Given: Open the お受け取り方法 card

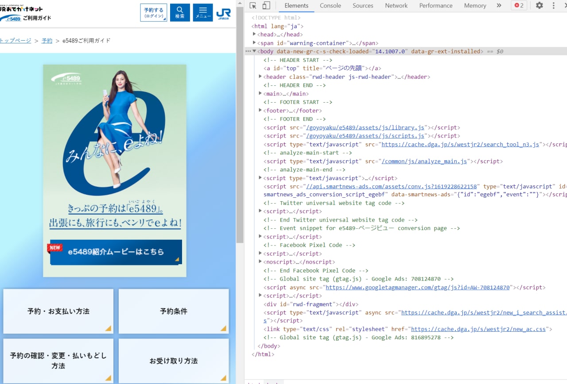Looking at the screenshot, I should pos(174,361).
